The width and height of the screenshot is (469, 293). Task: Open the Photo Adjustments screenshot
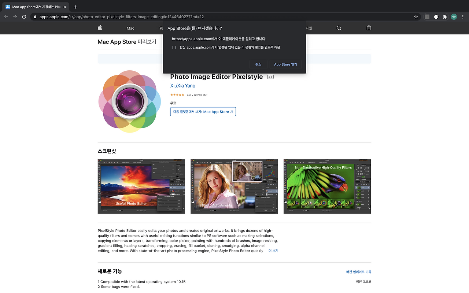[x=234, y=186]
